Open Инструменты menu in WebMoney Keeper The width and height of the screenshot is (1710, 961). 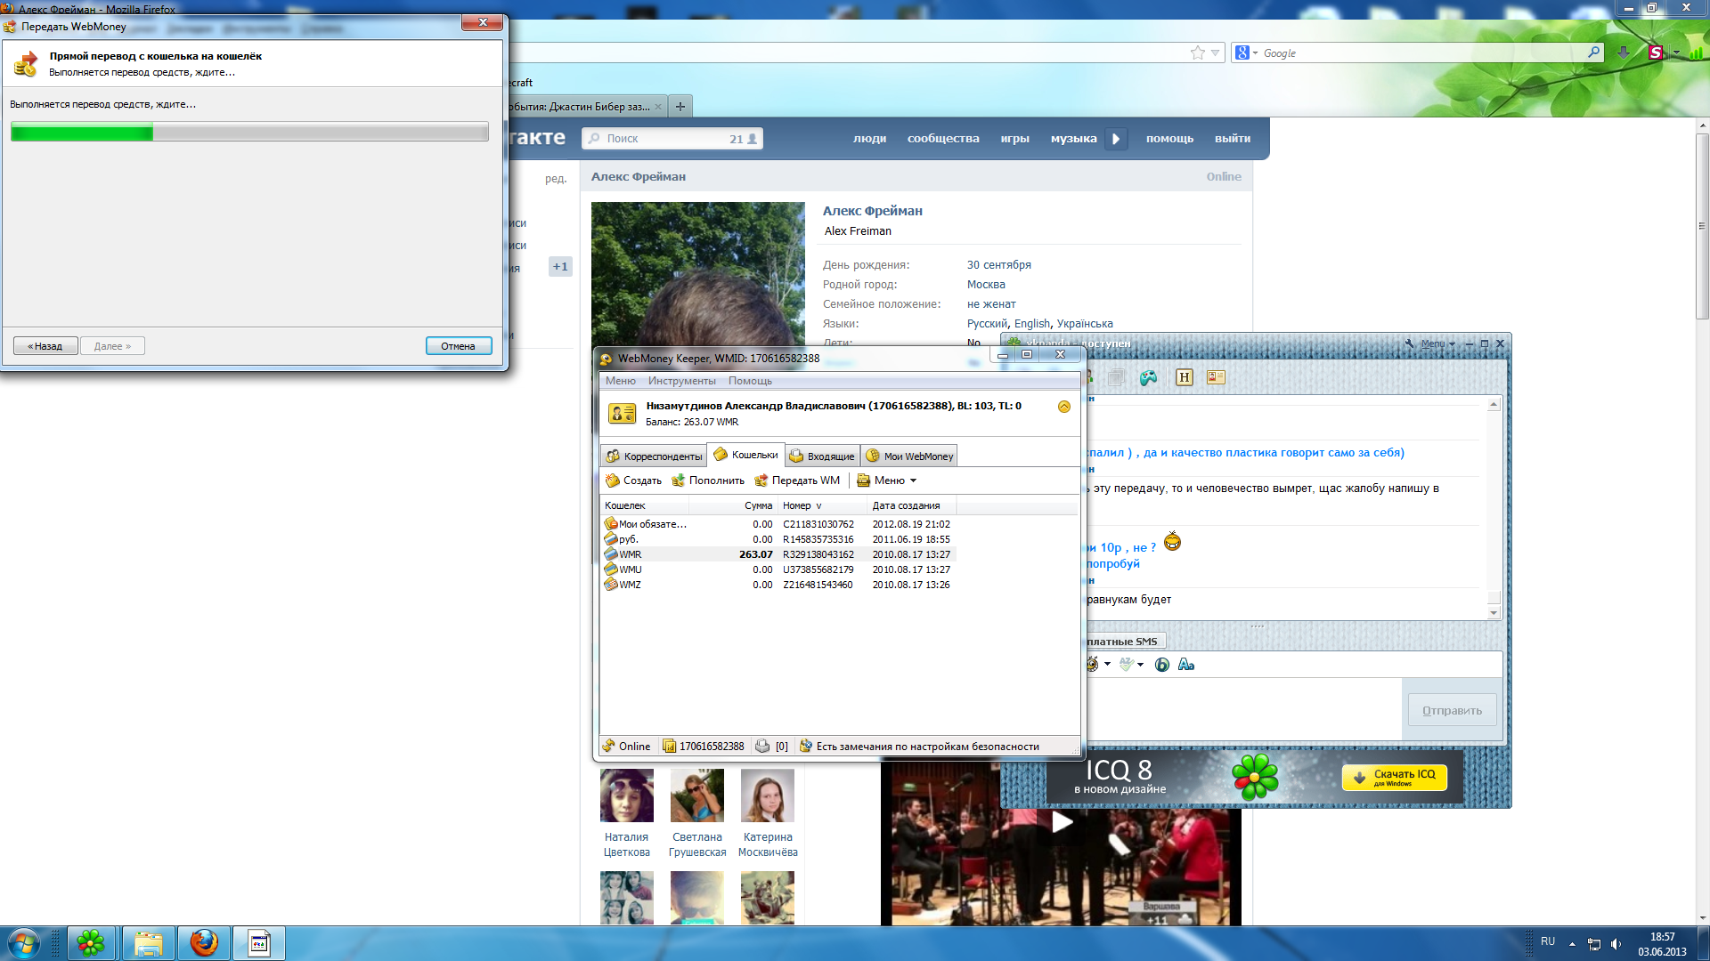click(x=681, y=381)
